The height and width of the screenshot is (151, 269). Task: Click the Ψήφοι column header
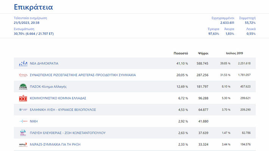(x=203, y=53)
